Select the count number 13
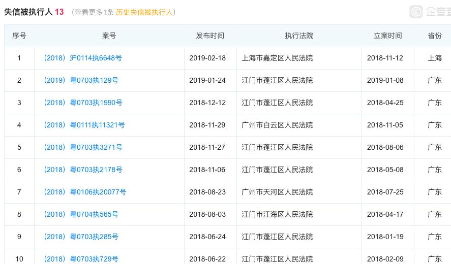451x264 pixels. point(59,12)
